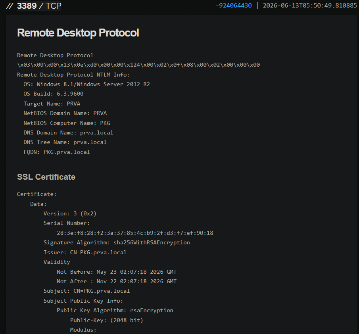Screen dimensions: 359x334
Task: Click the double-slash symbol before 3389
Action: coord(10,6)
